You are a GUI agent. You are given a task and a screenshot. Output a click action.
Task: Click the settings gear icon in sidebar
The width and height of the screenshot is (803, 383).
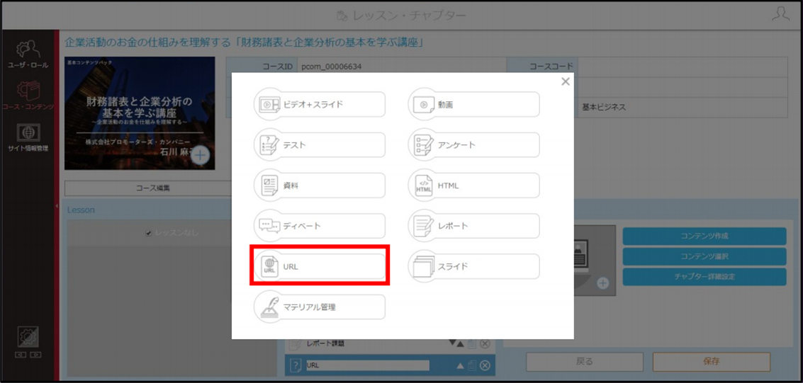[x=28, y=337]
